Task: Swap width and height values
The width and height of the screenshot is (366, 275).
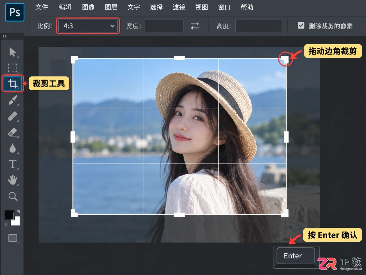Action: (x=195, y=26)
